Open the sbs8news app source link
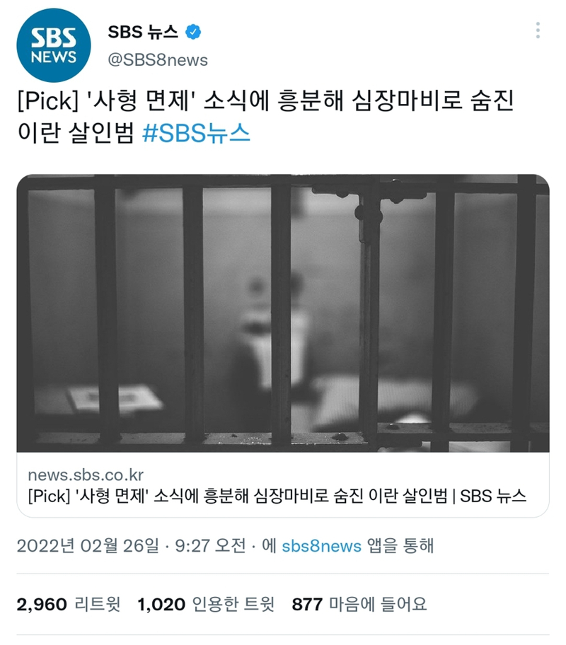Image resolution: width=566 pixels, height=645 pixels. coord(321,546)
